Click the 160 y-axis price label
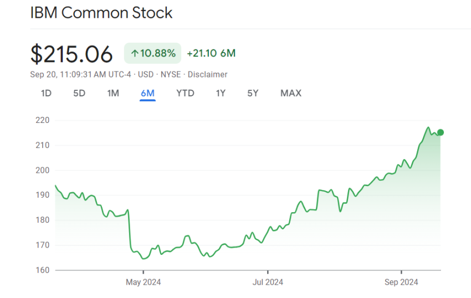471x298 pixels. (43, 270)
